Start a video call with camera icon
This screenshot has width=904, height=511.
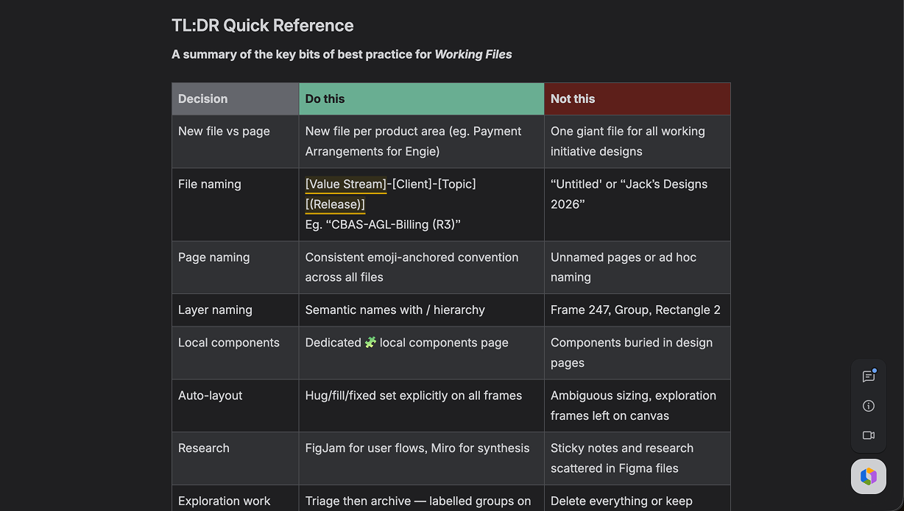click(869, 435)
